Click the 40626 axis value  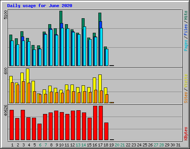coord(6,110)
